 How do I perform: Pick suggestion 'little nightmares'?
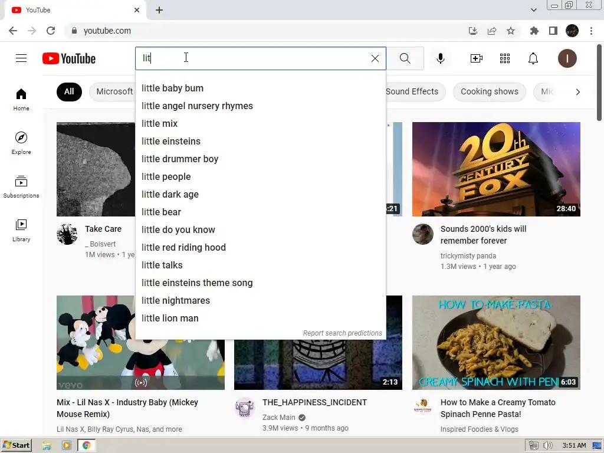pos(260,301)
